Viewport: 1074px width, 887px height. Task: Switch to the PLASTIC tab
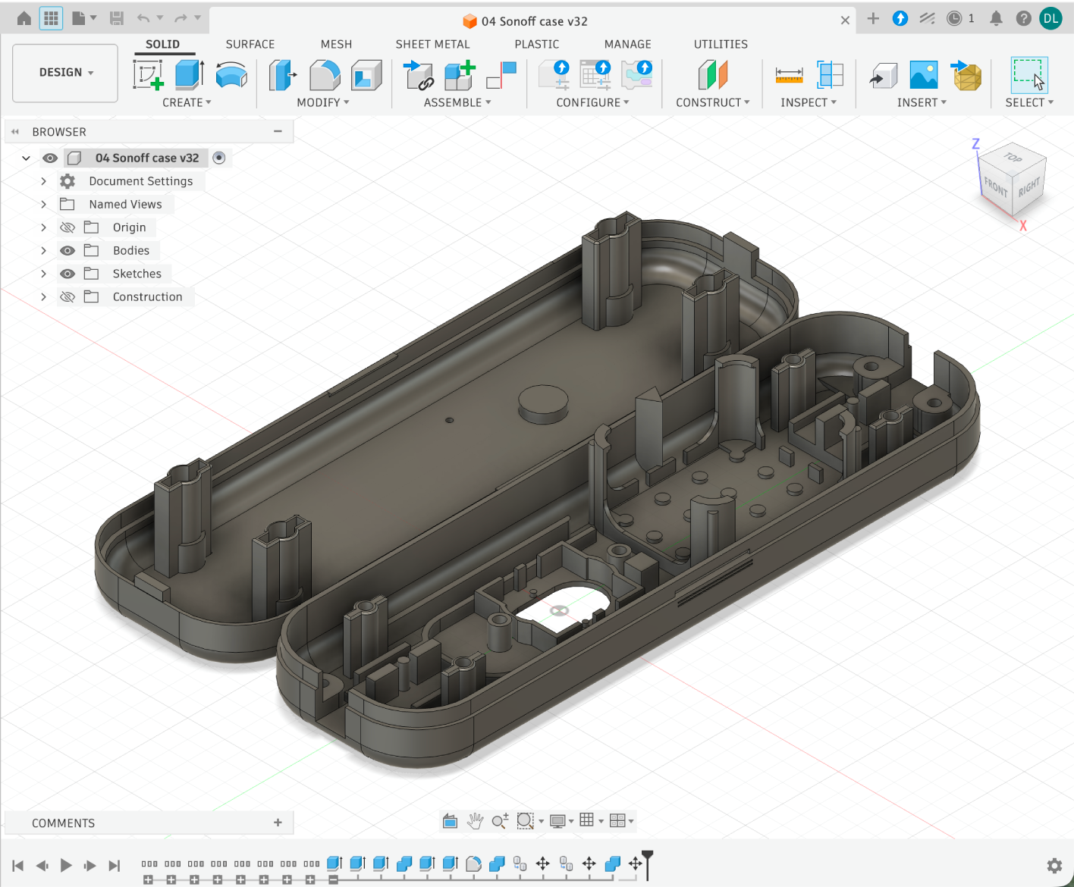pyautogui.click(x=537, y=44)
